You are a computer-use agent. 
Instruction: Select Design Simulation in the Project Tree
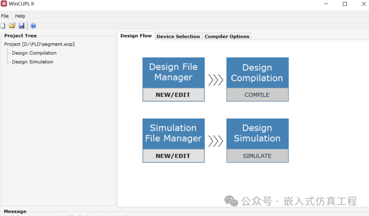32,62
